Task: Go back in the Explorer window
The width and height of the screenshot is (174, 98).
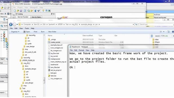Action: pyautogui.click(x=11, y=24)
